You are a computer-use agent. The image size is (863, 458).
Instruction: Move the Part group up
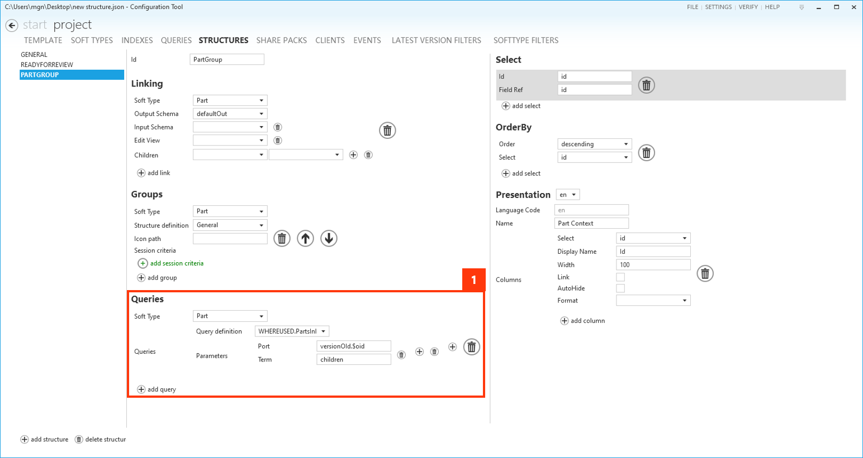click(305, 238)
